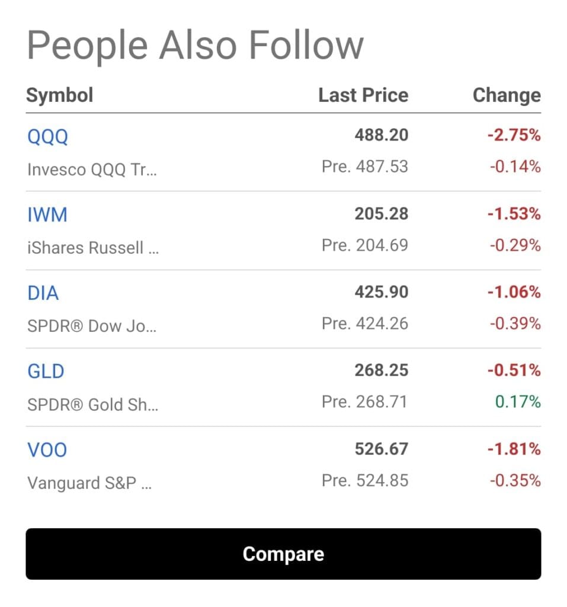Open the VOO ticker symbol link

pyautogui.click(x=47, y=450)
